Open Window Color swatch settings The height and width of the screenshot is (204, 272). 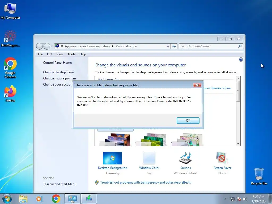pyautogui.click(x=149, y=163)
